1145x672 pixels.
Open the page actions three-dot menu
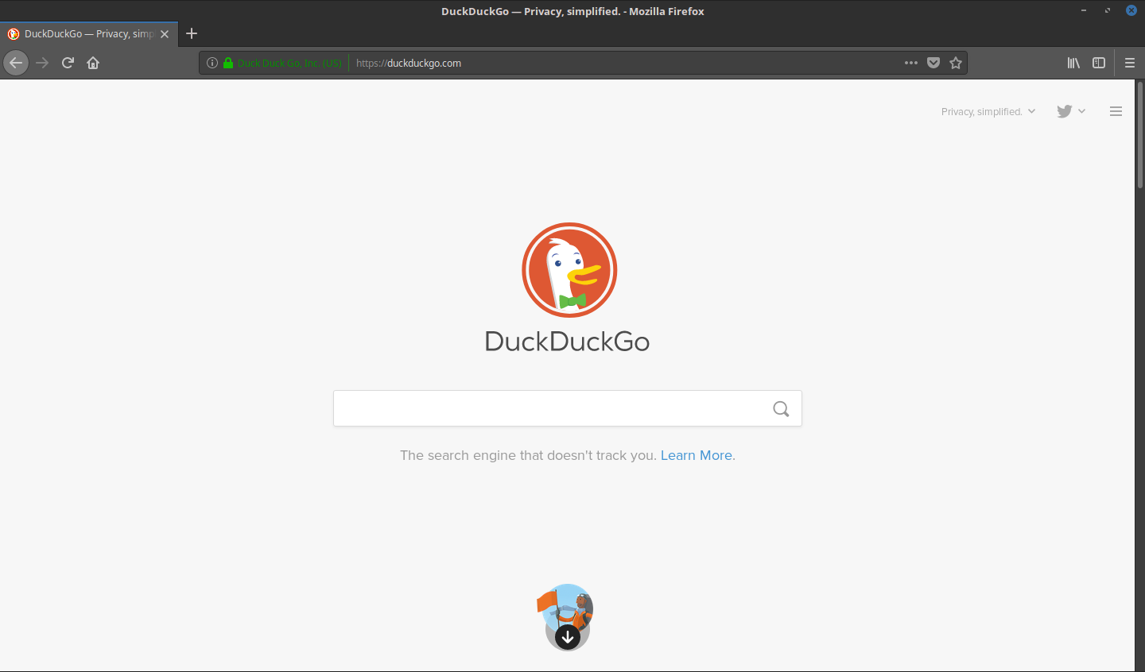point(911,63)
